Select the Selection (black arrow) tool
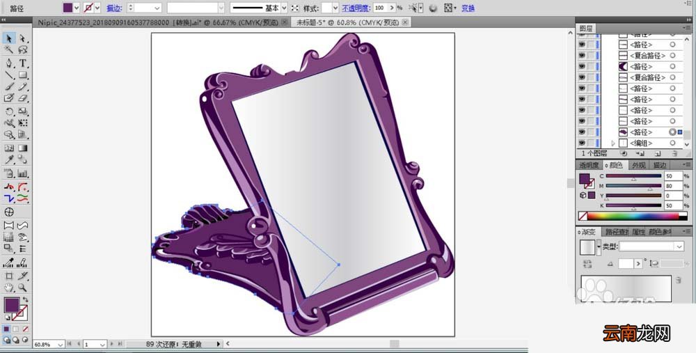 [9, 38]
